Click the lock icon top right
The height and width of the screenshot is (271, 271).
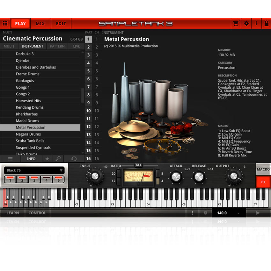pos(267,23)
